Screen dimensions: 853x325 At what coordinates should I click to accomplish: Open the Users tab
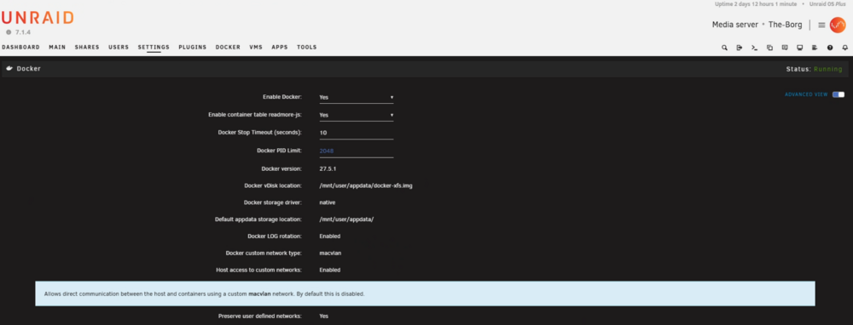(119, 47)
